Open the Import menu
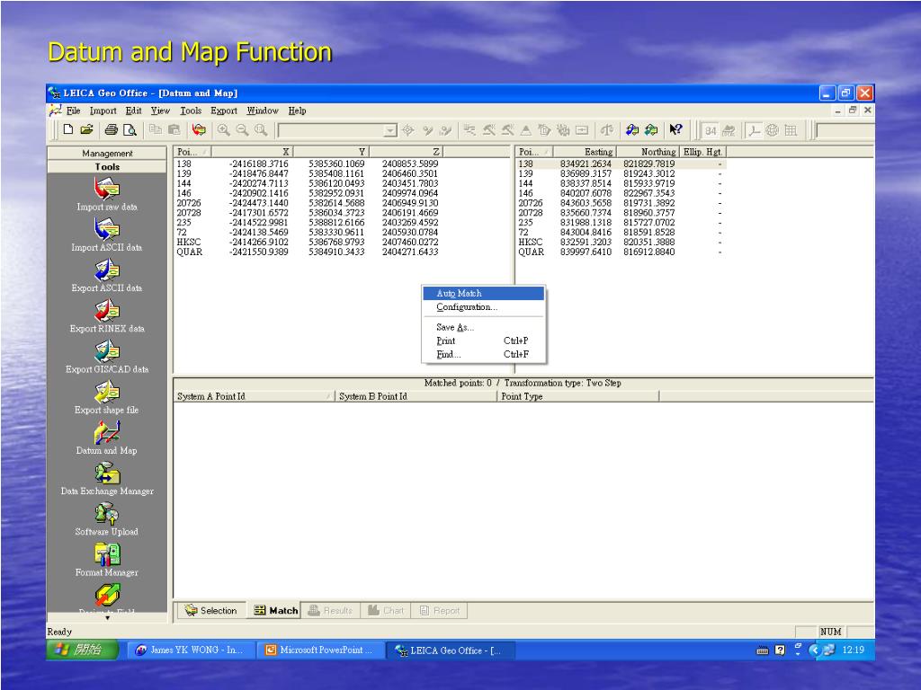The height and width of the screenshot is (690, 921). [103, 111]
